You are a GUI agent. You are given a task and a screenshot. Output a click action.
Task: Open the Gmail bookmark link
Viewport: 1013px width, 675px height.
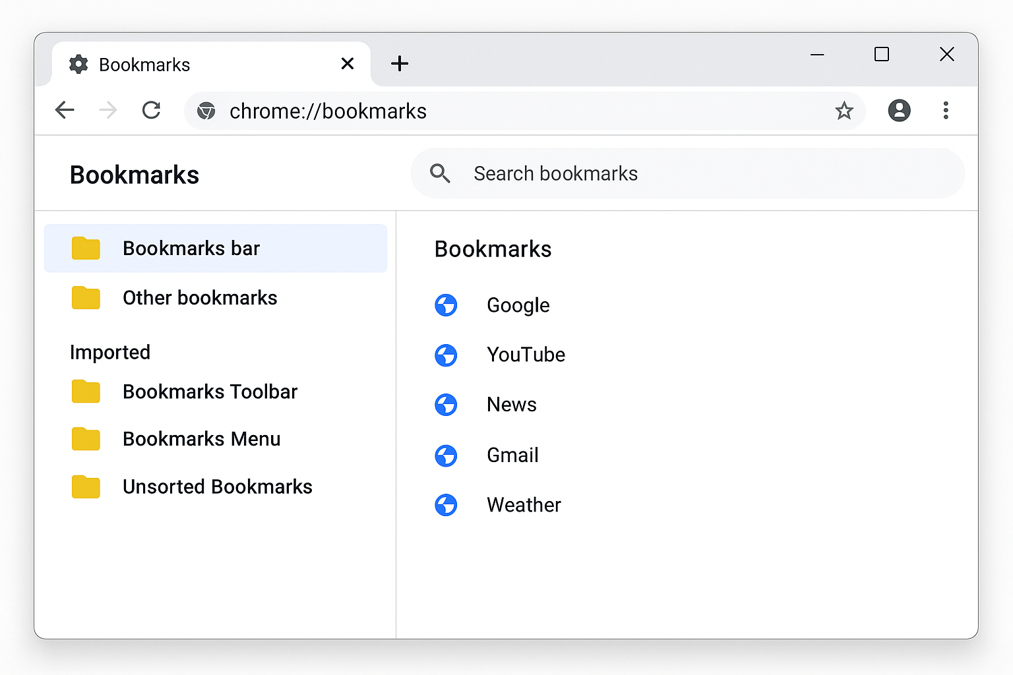coord(512,455)
